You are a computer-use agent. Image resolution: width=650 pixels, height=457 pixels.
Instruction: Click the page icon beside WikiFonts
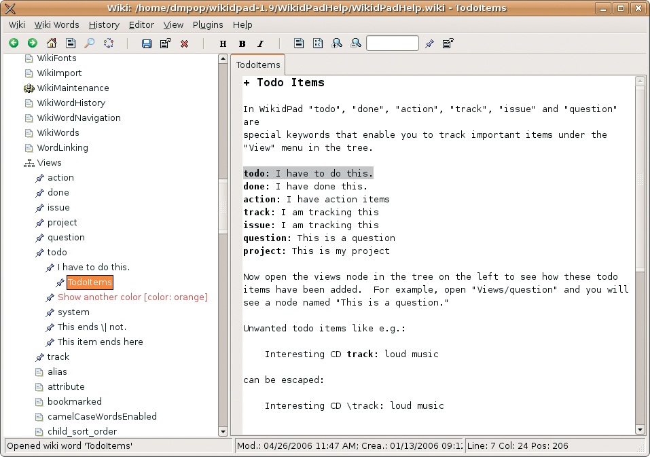pyautogui.click(x=29, y=58)
